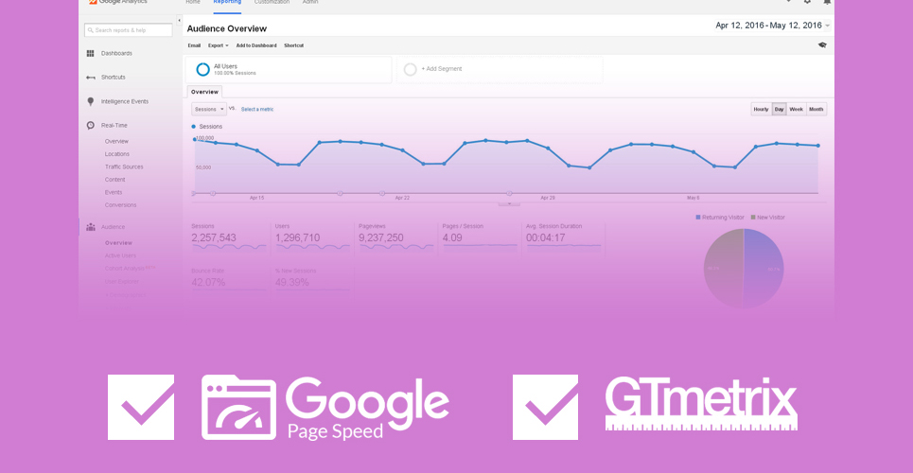Click the Email button
Viewport: 913px width, 473px height.
click(194, 45)
